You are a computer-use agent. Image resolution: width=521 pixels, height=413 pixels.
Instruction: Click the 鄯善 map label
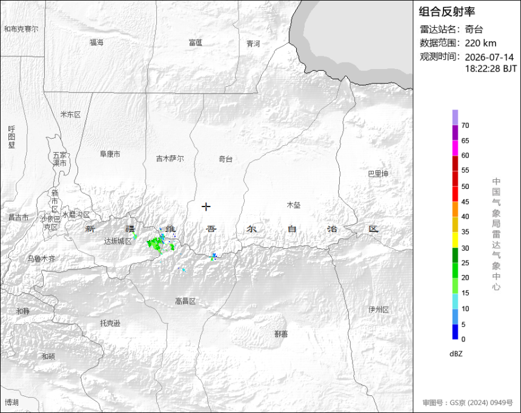(x=281, y=334)
